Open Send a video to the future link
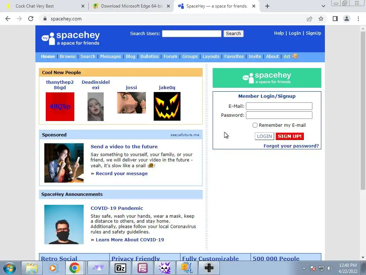The image size is (366, 275). (x=124, y=146)
